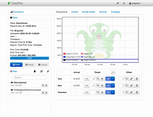The image size is (153, 117).
Task: Open the settings wrench in the navbar
Action: [x=118, y=4]
